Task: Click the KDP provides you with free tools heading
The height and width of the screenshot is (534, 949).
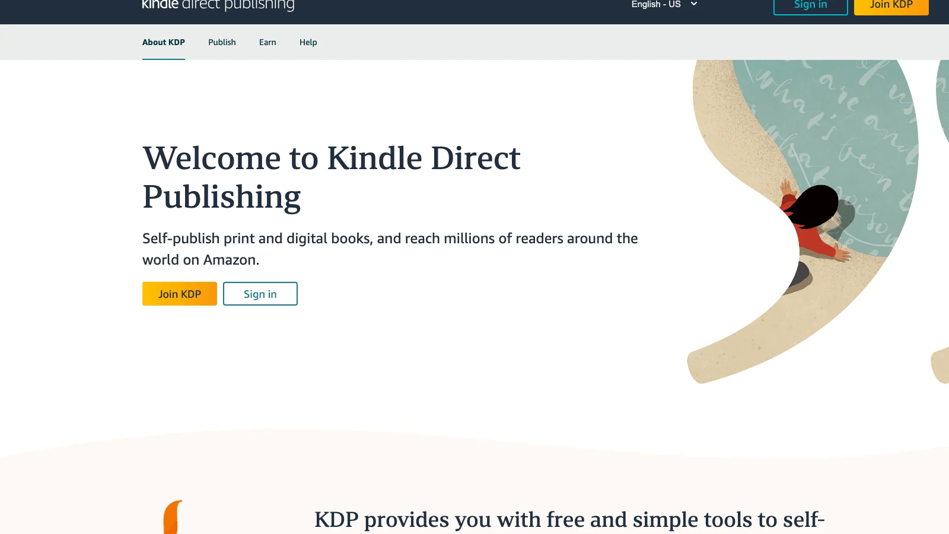Action: point(569,520)
